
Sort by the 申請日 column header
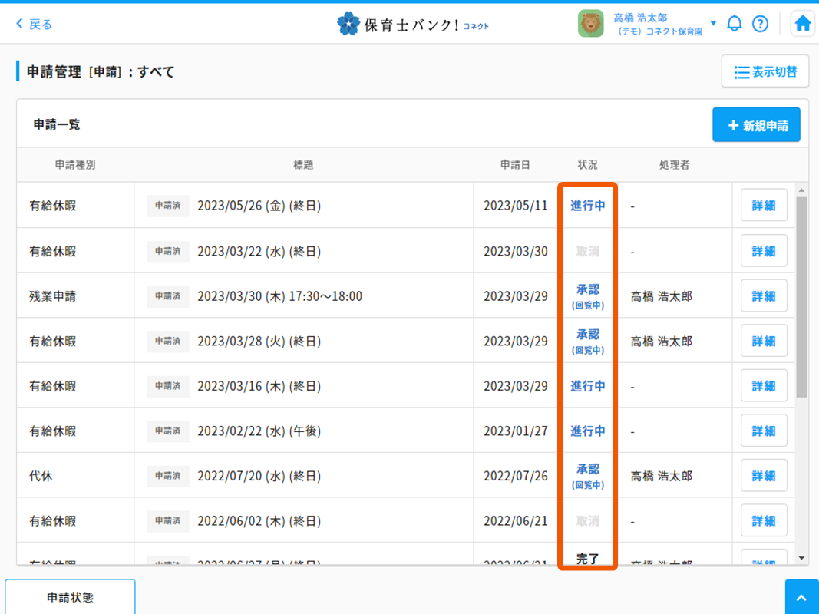pyautogui.click(x=515, y=165)
